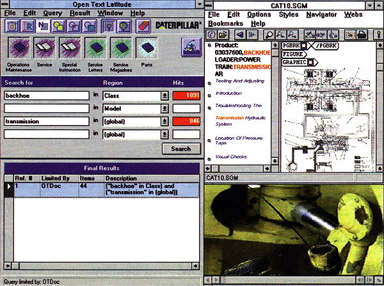Click the eraser icon in Latitude toolbar
Viewport: 384px width, 286px height.
click(143, 26)
